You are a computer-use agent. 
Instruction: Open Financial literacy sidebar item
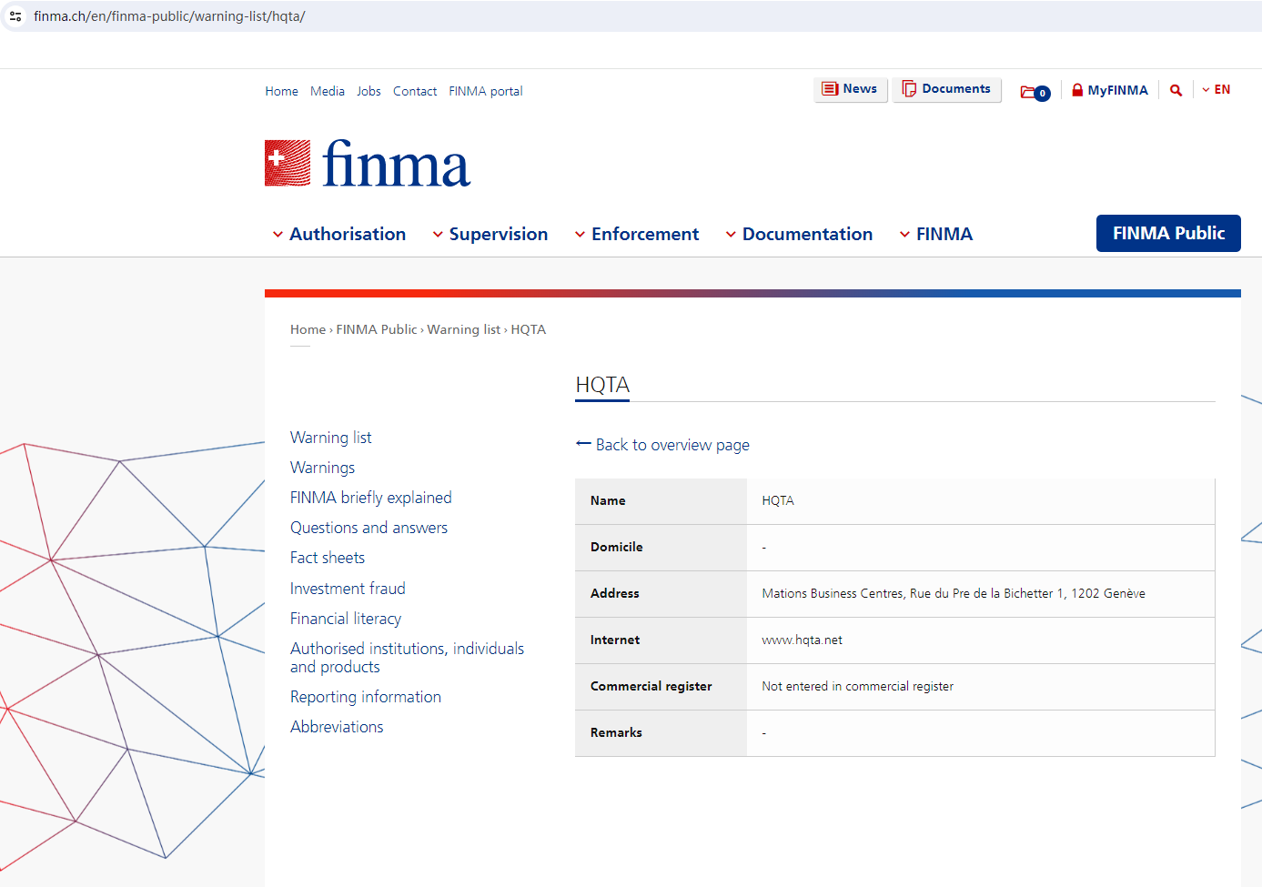click(x=346, y=619)
